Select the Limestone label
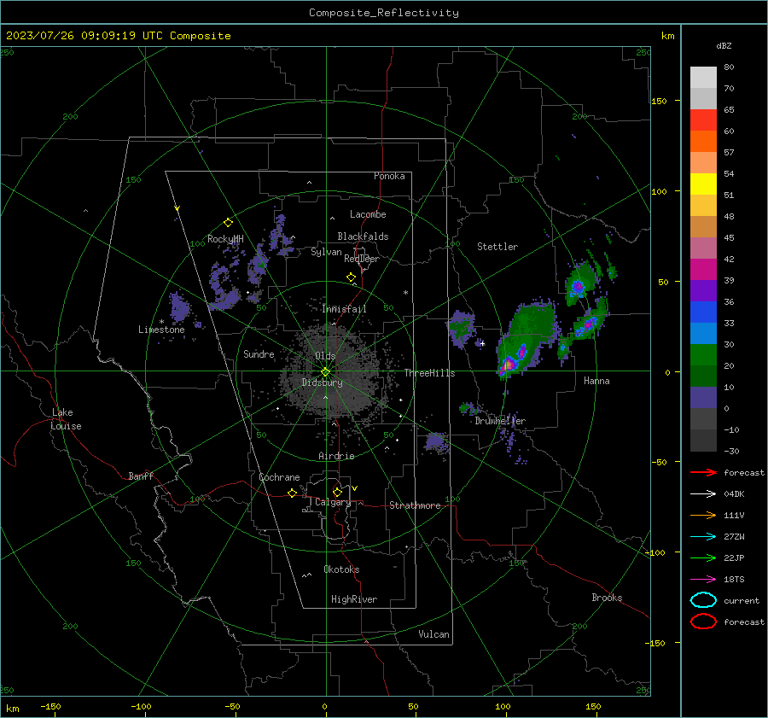768x718 pixels. point(161,330)
